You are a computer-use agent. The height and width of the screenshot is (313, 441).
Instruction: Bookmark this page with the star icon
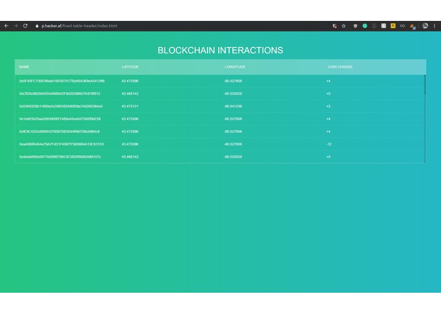coord(344,26)
